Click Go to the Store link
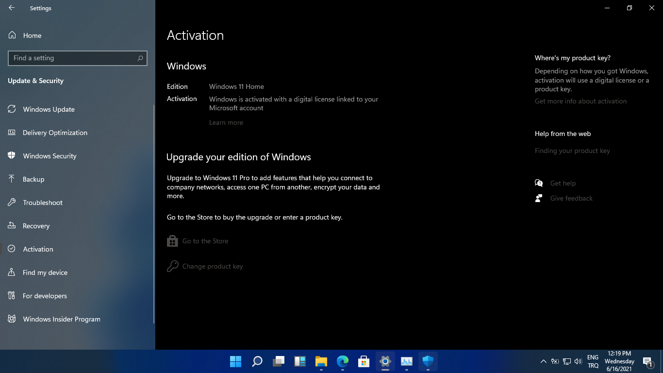 [x=205, y=241]
